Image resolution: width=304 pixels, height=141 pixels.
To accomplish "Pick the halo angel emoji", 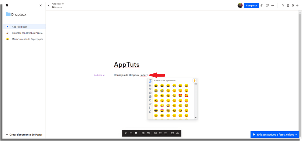I will 180,91.
